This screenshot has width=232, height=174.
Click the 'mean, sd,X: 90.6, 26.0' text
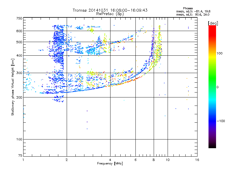click(193, 14)
